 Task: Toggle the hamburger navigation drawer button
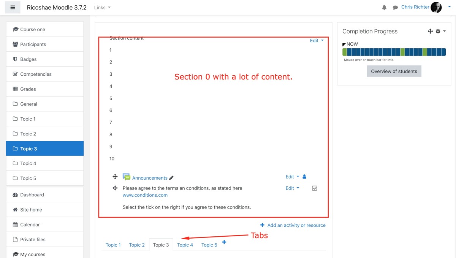point(13,7)
